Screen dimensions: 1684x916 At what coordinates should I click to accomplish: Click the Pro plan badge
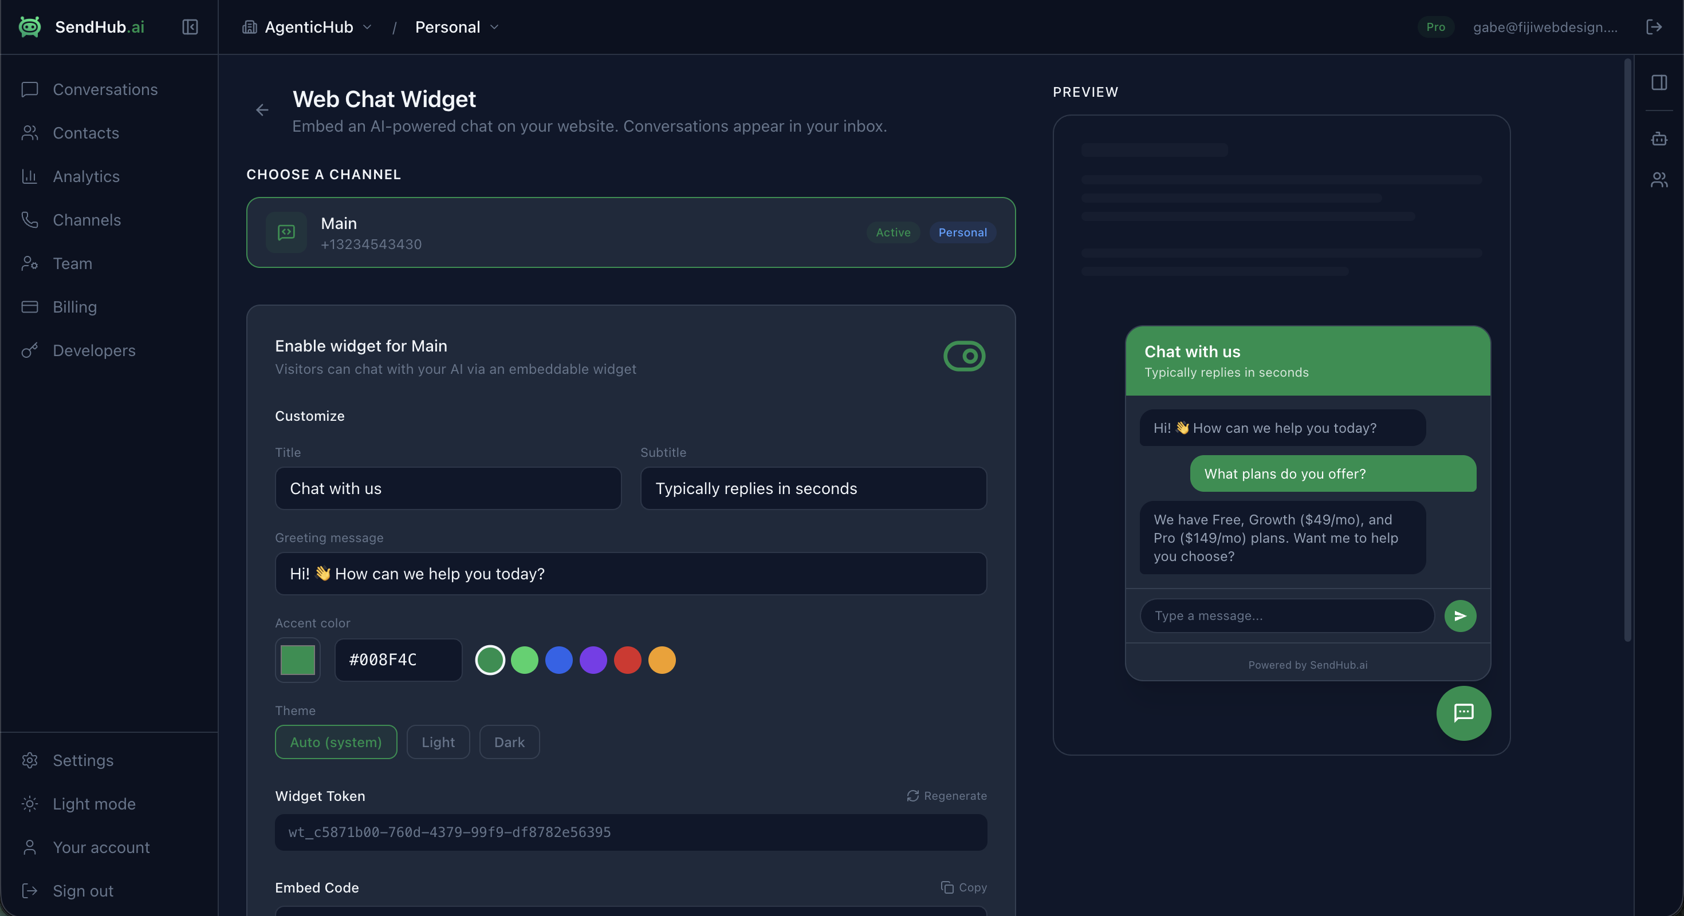pos(1435,27)
